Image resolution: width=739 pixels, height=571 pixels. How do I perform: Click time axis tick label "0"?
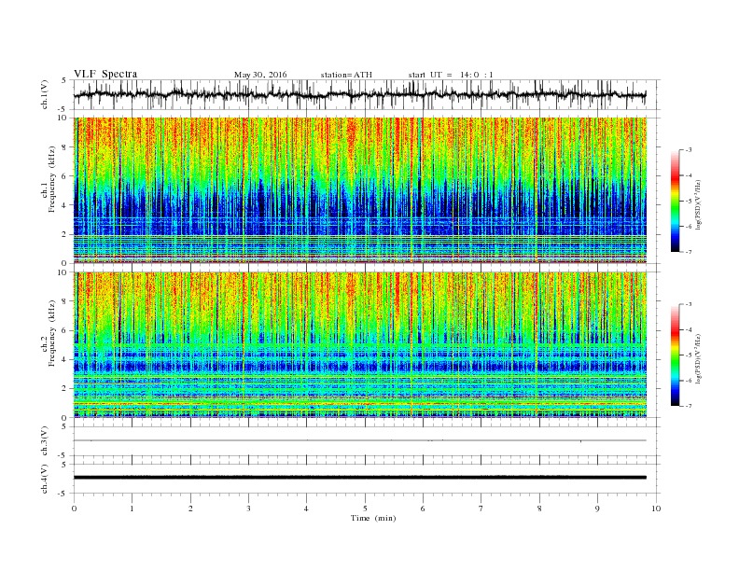(74, 508)
